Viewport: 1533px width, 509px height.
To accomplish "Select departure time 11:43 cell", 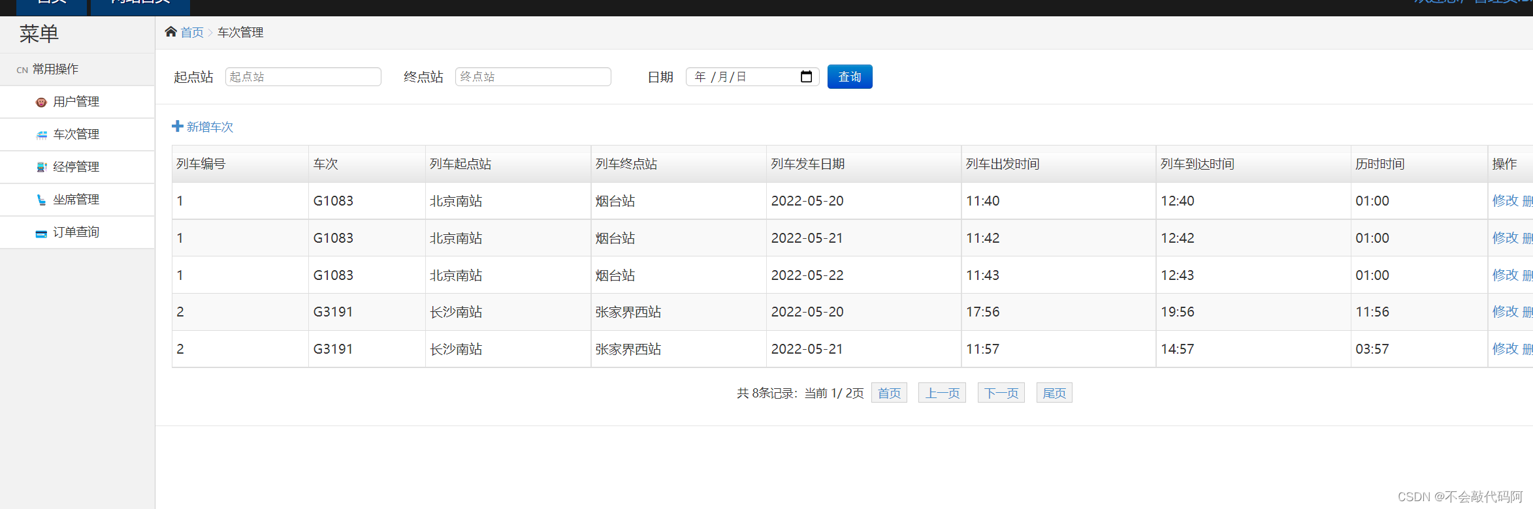I will tap(1058, 275).
